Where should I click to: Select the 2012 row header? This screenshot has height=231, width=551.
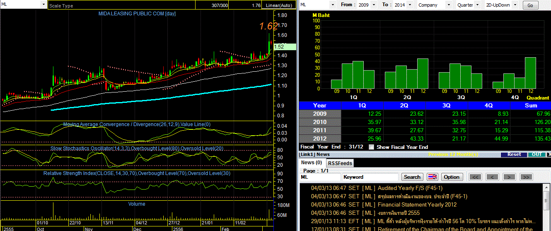320,139
